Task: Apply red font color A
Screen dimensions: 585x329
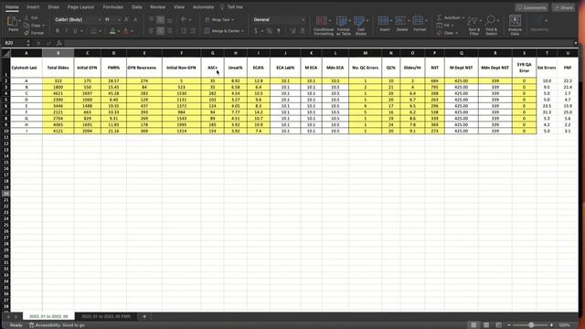Action: [126, 31]
